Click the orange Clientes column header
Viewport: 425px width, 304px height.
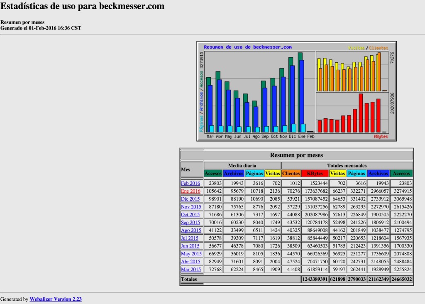click(291, 174)
